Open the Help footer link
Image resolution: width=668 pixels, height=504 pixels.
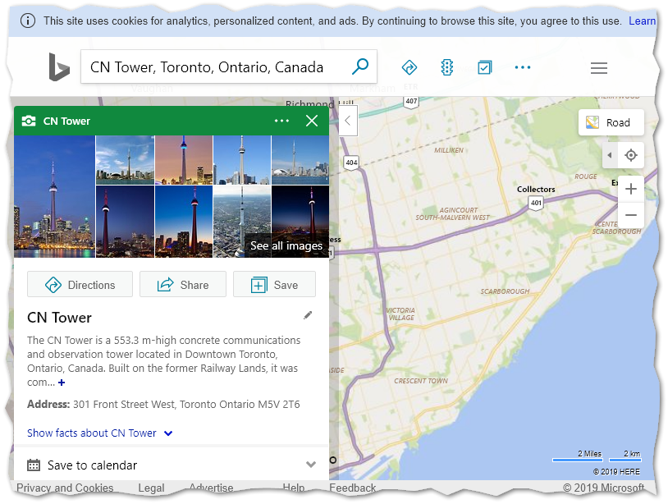(x=294, y=488)
